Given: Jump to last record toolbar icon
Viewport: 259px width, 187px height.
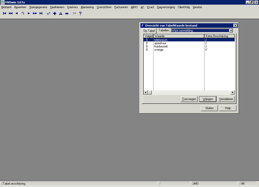Looking at the screenshot, I should [x=41, y=13].
